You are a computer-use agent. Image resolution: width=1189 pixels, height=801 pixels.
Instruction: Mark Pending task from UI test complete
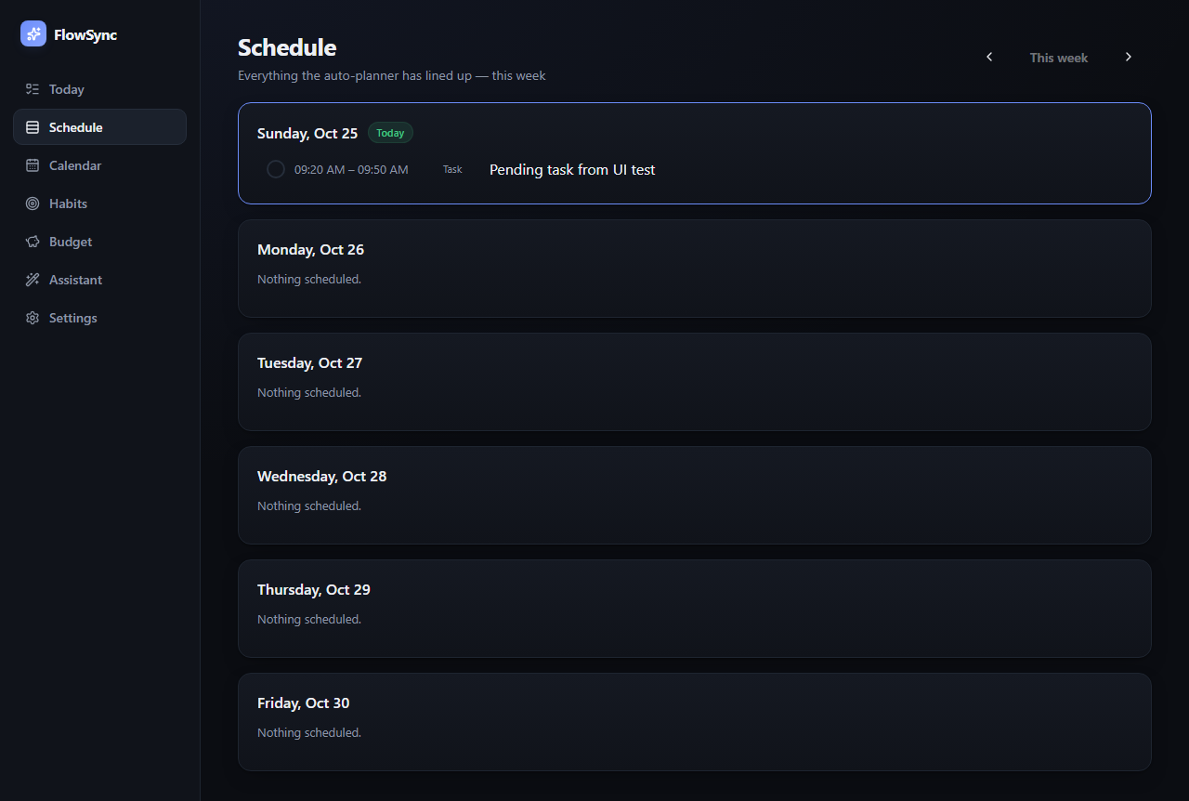point(276,169)
